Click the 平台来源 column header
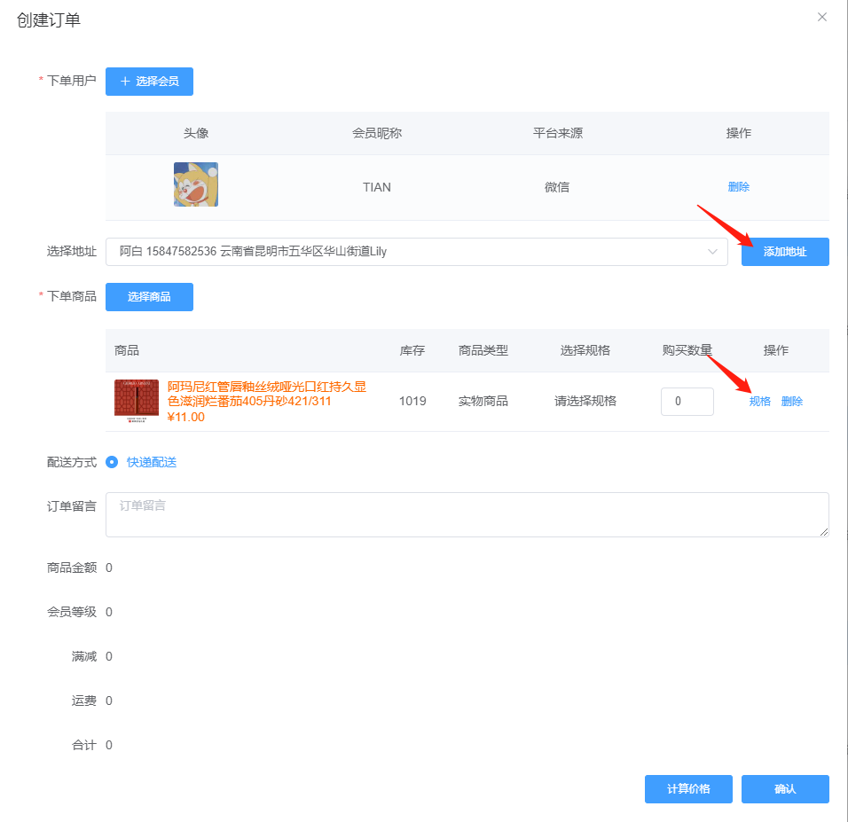 point(558,133)
